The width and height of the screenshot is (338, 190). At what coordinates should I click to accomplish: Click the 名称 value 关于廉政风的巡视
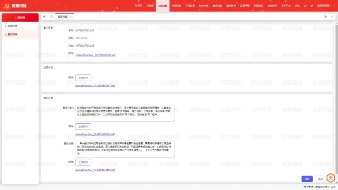[85, 31]
